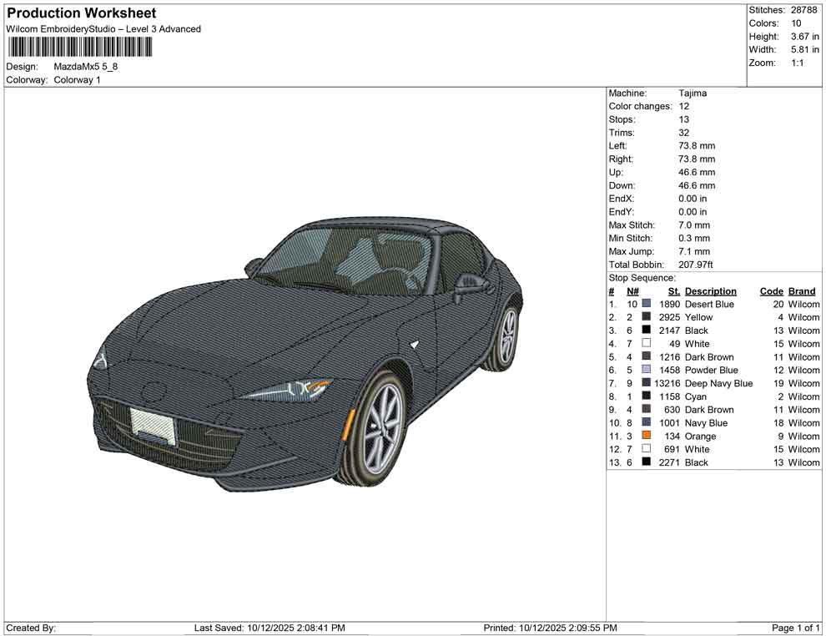The width and height of the screenshot is (826, 636).
Task: Click the Mazda car embroidery preview
Action: tap(305, 353)
